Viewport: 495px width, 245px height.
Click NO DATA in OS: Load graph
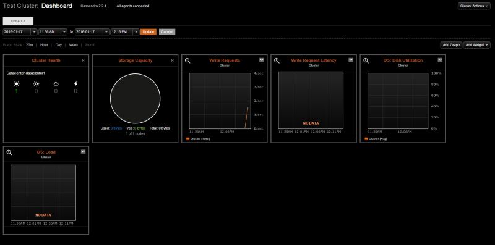point(43,215)
